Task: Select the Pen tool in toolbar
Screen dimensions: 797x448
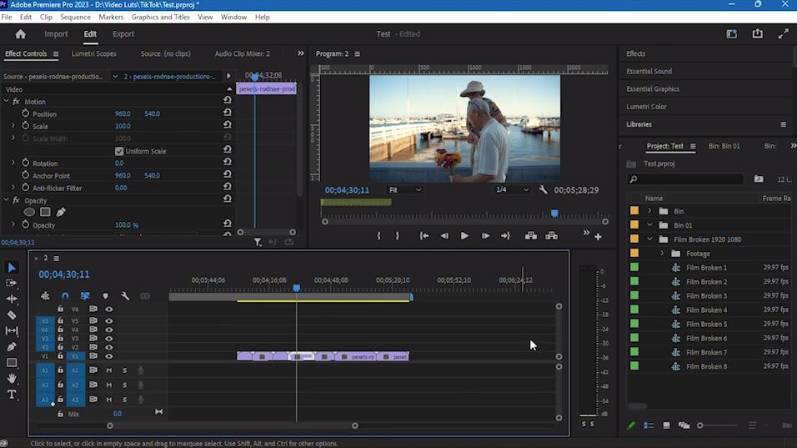Action: [x=12, y=347]
